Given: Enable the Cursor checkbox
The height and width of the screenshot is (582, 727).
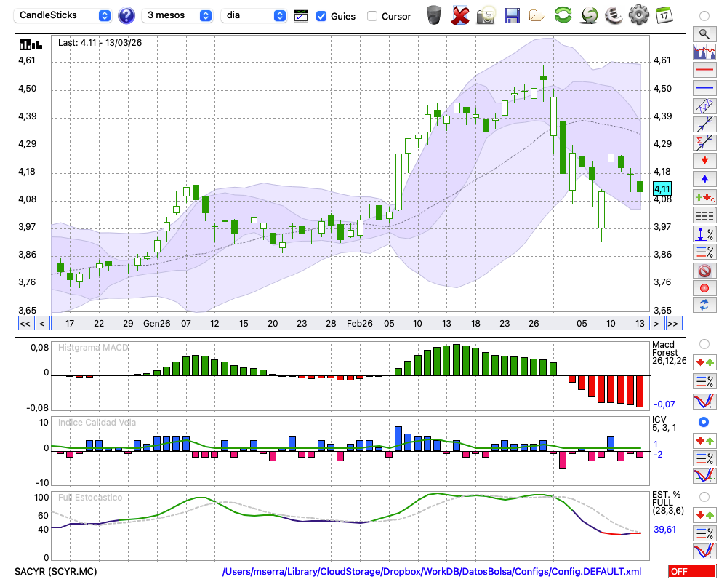Looking at the screenshot, I should (372, 16).
